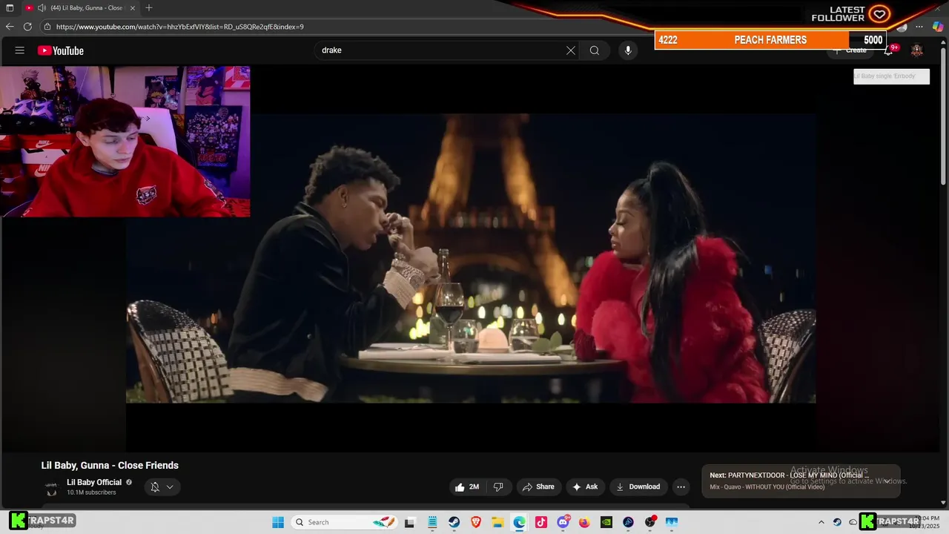Launch Brave browser from the taskbar
The width and height of the screenshot is (949, 534).
point(476,522)
